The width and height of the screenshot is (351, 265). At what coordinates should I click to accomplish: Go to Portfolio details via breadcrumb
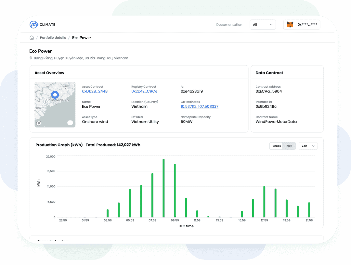point(53,38)
